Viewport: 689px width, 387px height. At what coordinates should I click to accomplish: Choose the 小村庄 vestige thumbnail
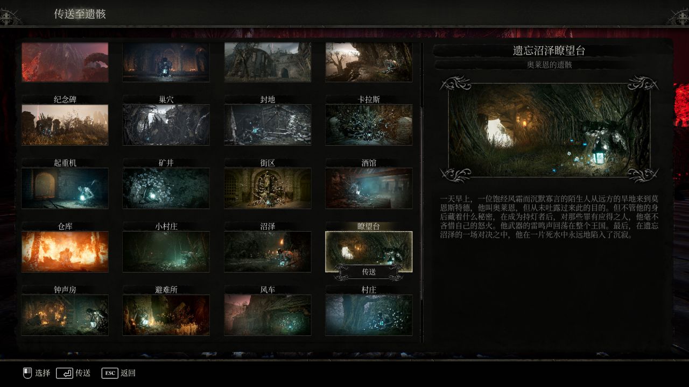click(x=166, y=252)
